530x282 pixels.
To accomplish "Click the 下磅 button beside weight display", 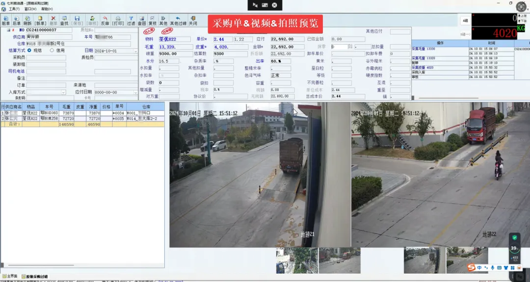I will tap(522, 21).
